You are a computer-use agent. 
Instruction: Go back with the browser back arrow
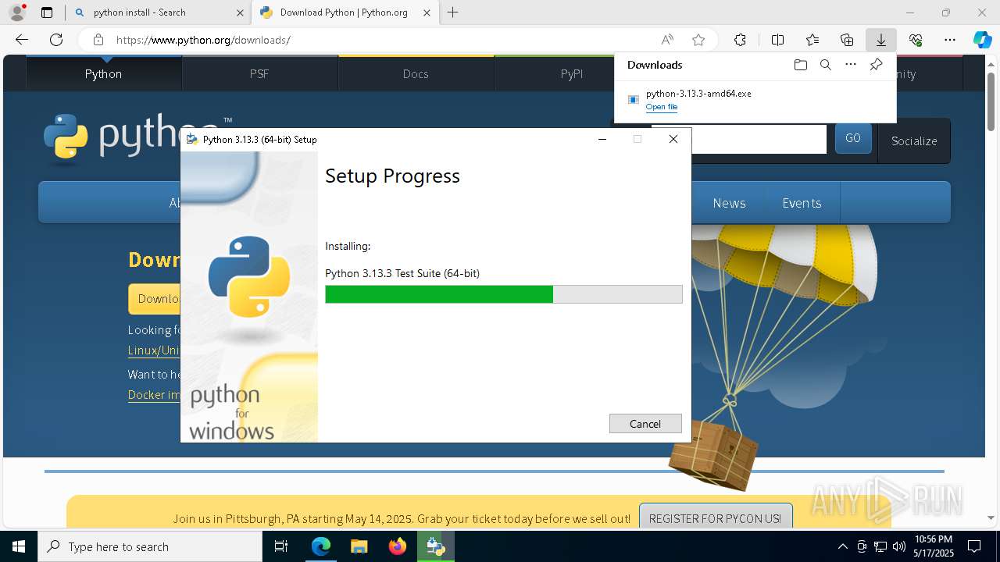(x=22, y=40)
